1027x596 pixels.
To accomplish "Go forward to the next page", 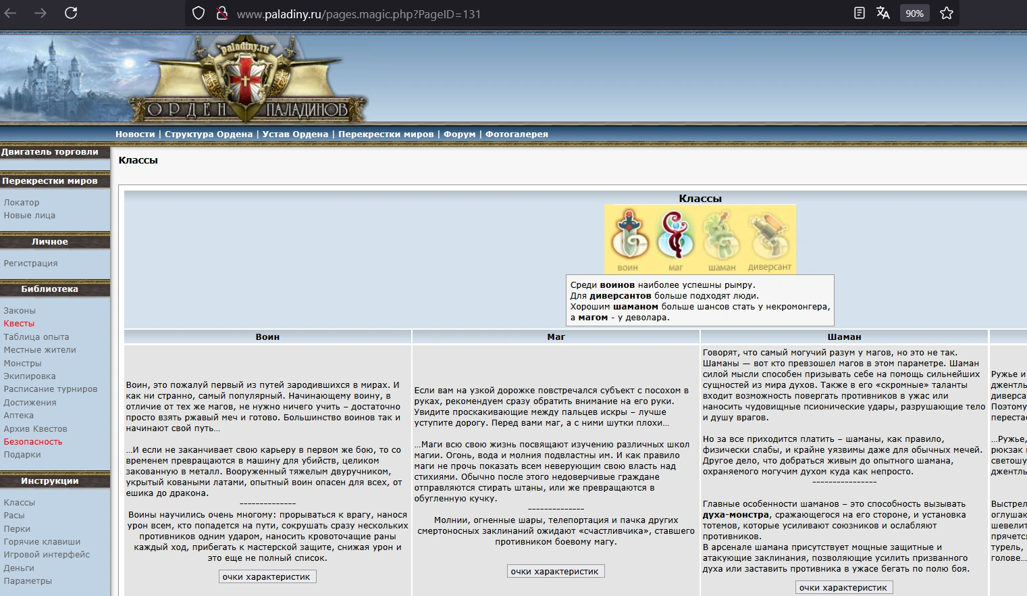I will [41, 13].
